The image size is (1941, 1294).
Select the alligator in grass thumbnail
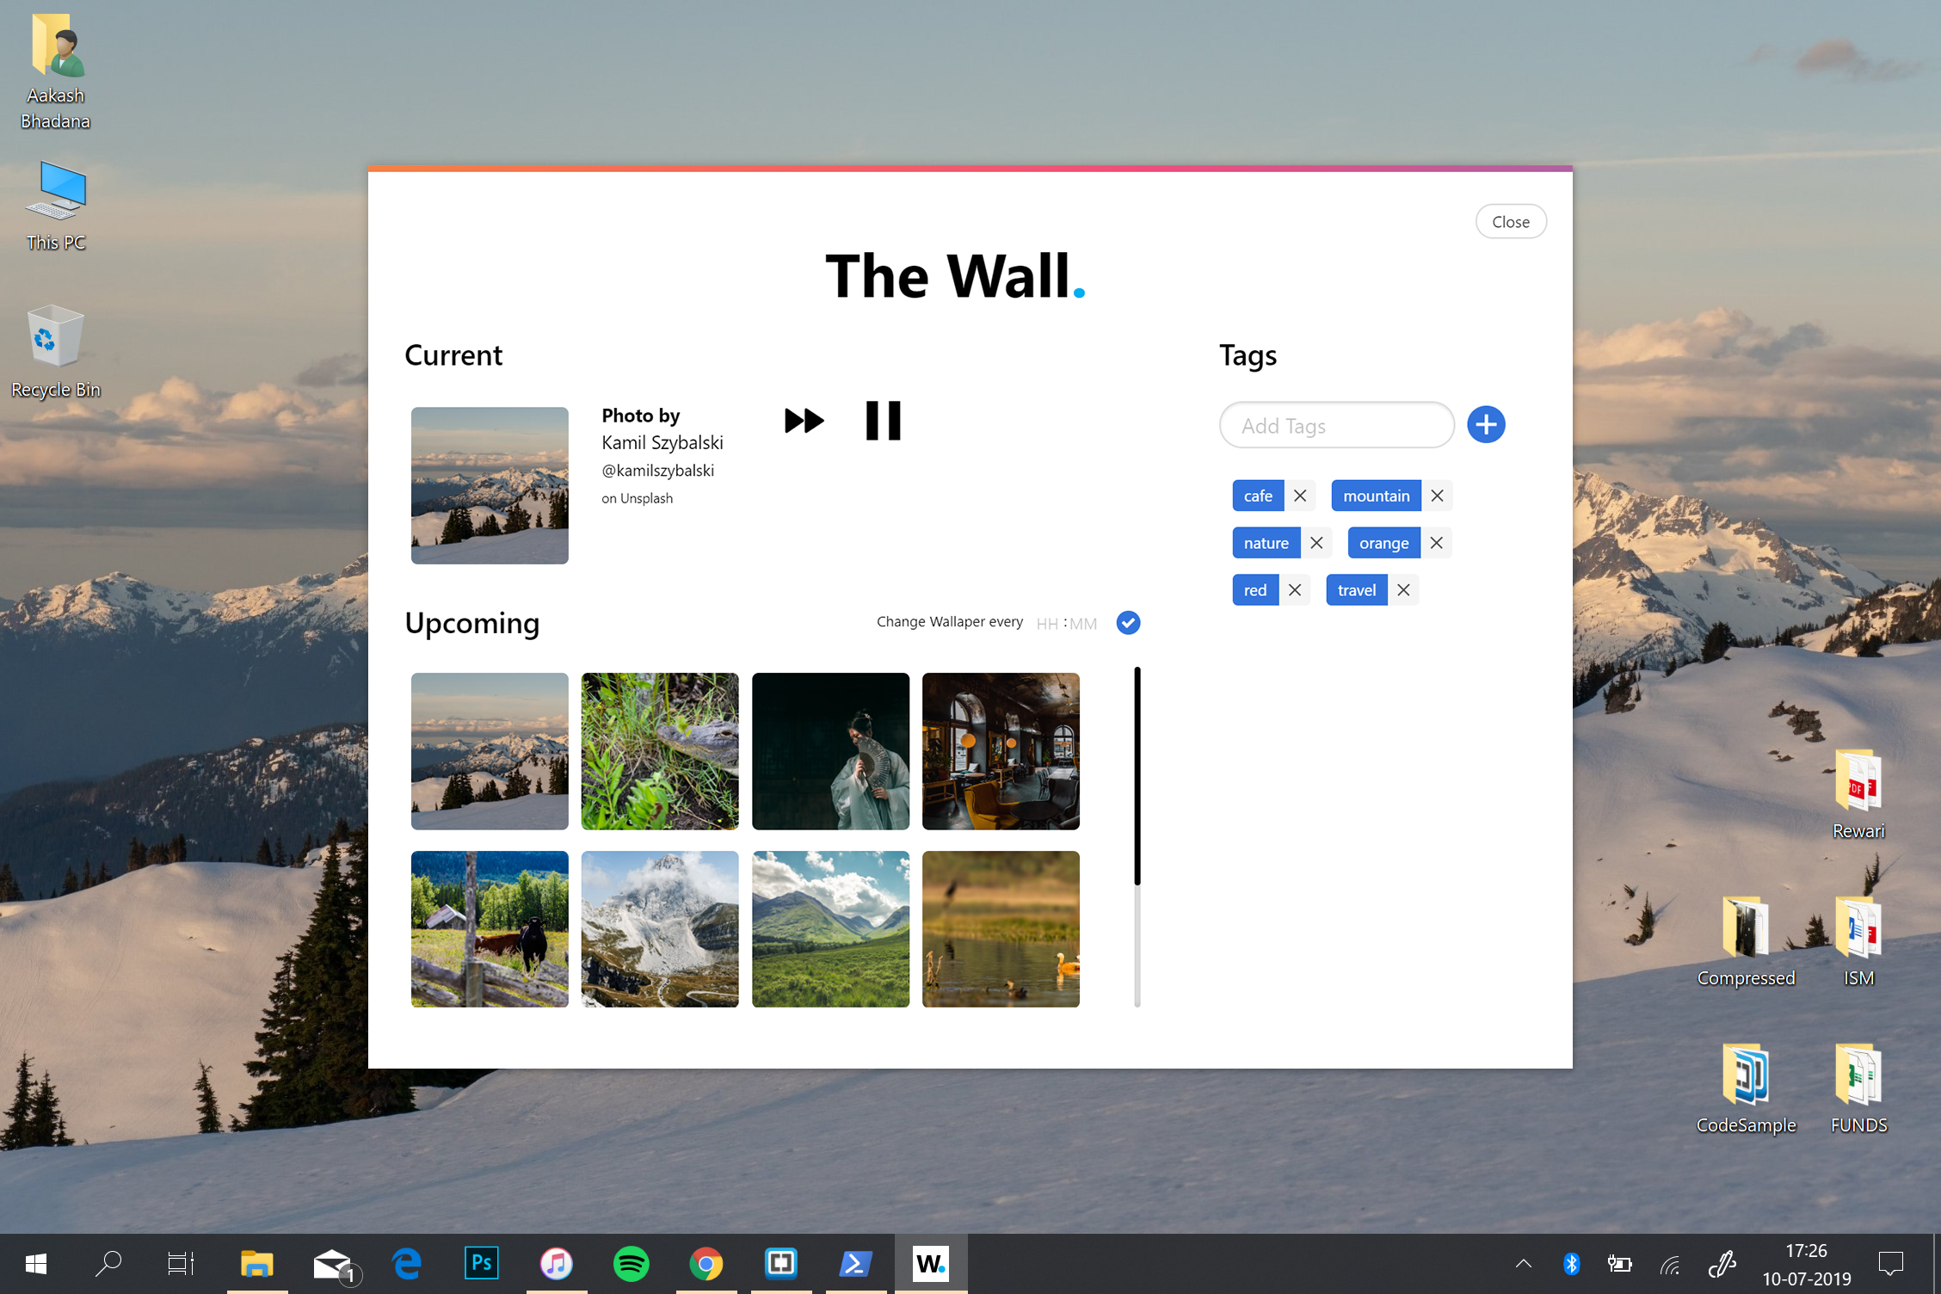(x=660, y=751)
